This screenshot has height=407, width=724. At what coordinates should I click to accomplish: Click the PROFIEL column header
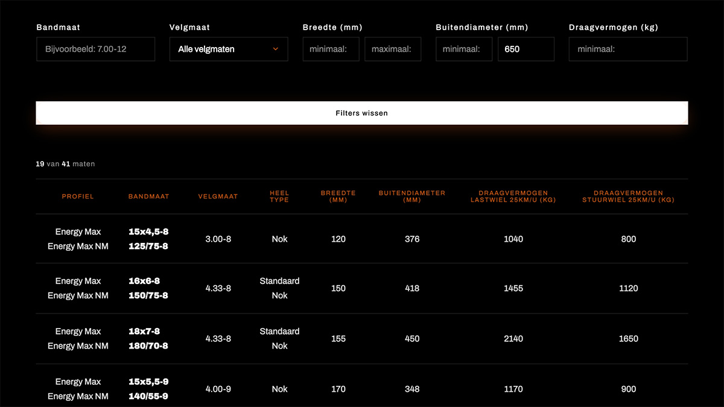pyautogui.click(x=78, y=197)
